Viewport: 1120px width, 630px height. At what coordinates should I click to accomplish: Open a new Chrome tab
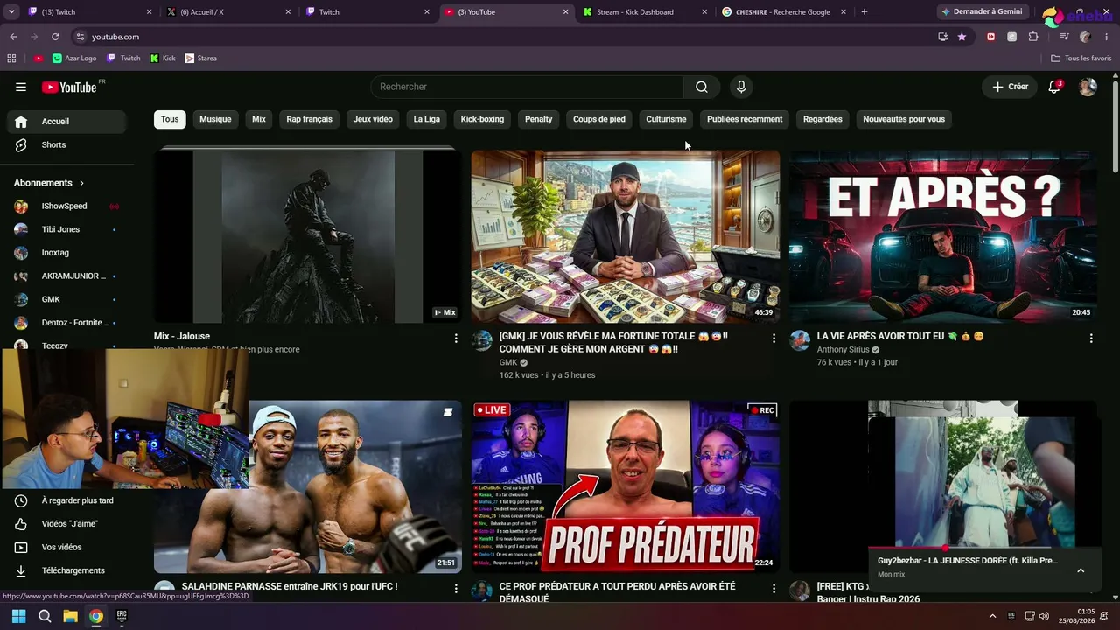864,12
